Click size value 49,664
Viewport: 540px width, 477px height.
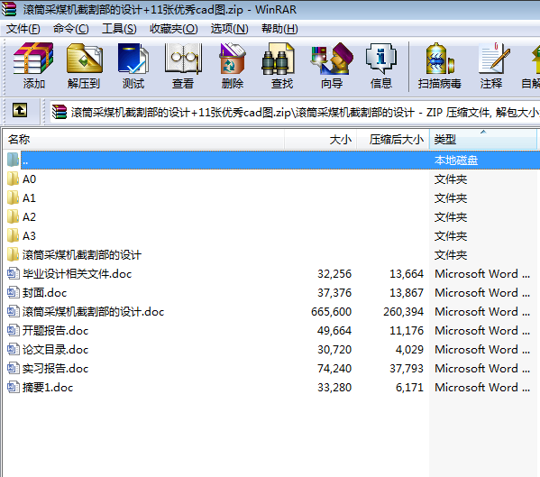(x=334, y=331)
